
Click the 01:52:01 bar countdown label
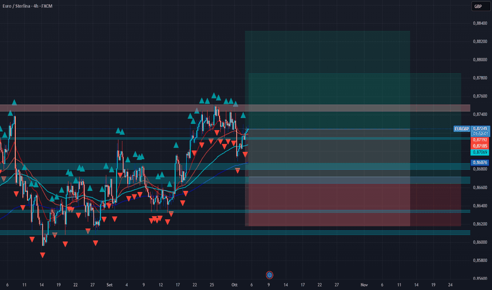480,134
